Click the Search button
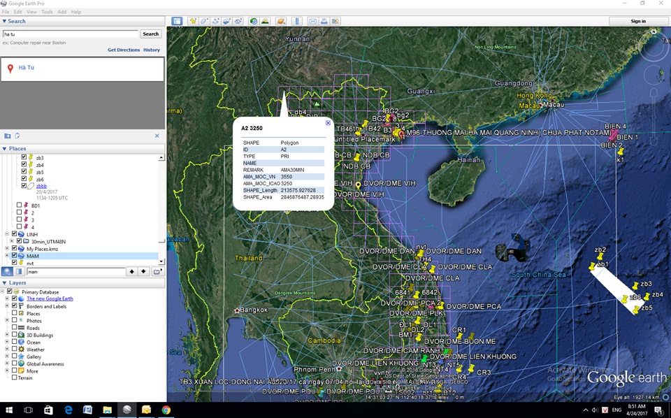The image size is (671, 418). click(x=151, y=34)
